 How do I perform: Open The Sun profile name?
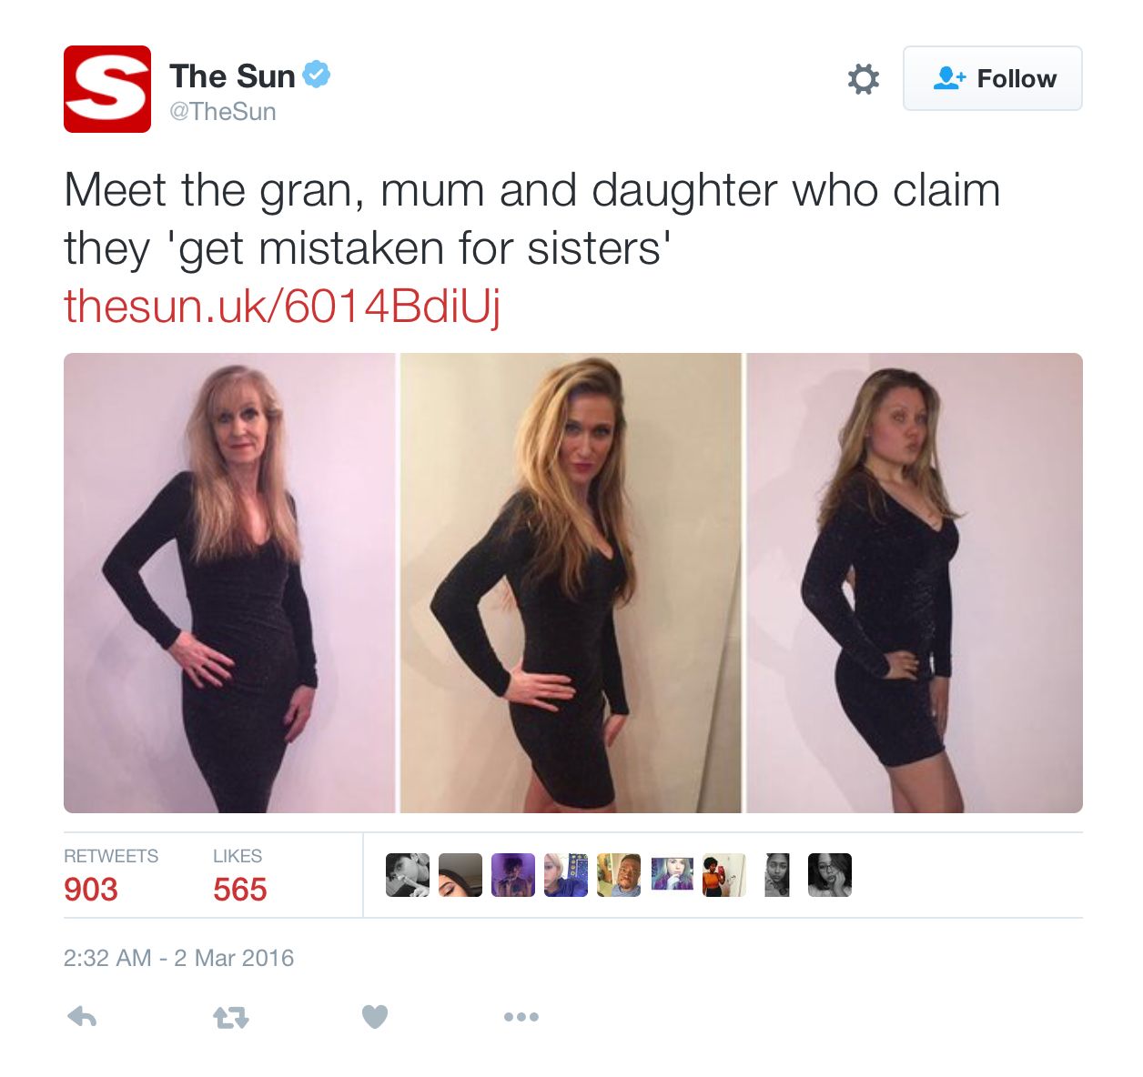coord(232,75)
